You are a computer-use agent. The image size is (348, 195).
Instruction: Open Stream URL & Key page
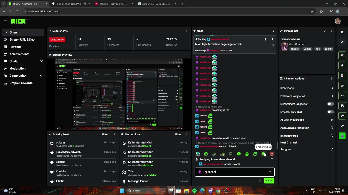pos(23,40)
